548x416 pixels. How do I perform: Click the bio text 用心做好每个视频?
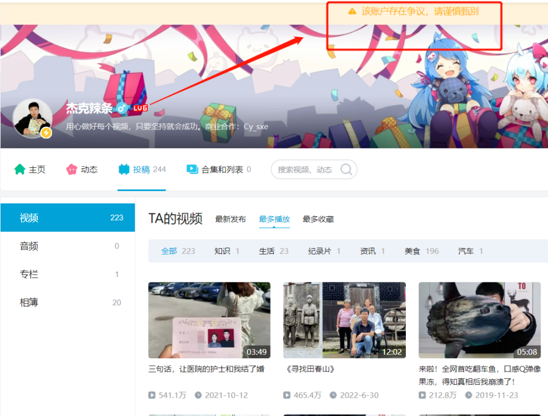point(167,127)
